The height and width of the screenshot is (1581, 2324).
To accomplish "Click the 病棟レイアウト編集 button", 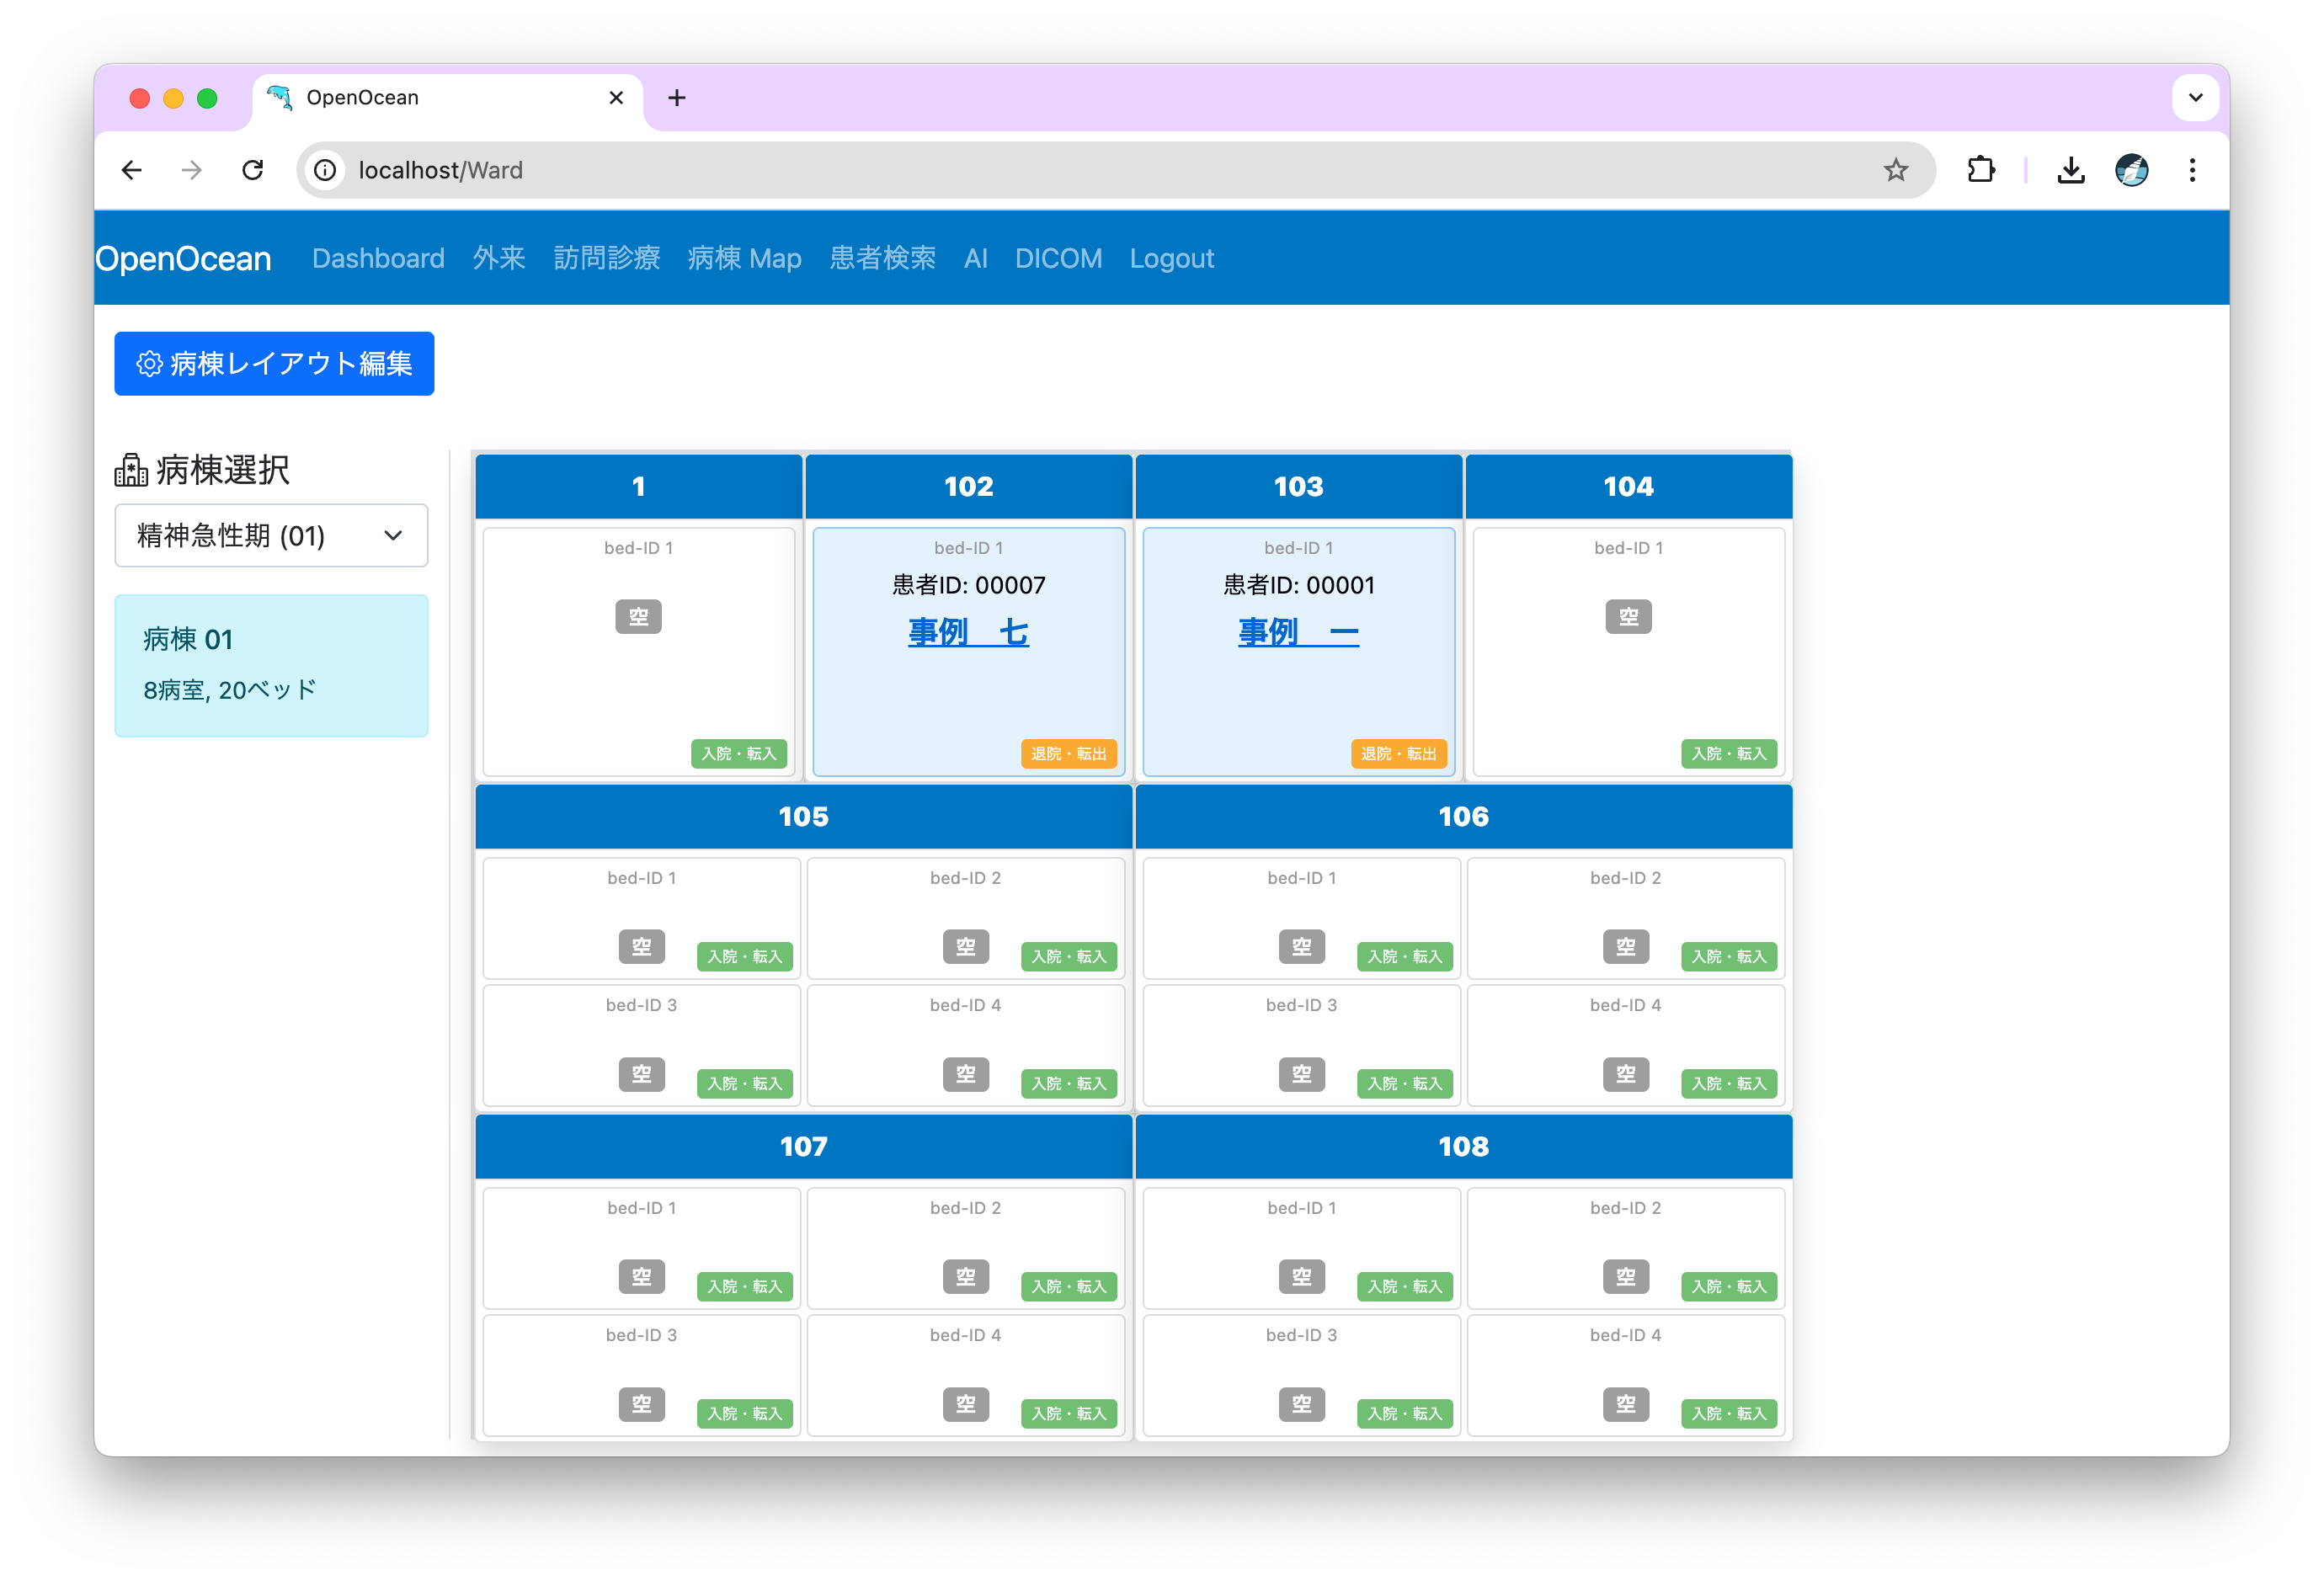I will tap(274, 364).
